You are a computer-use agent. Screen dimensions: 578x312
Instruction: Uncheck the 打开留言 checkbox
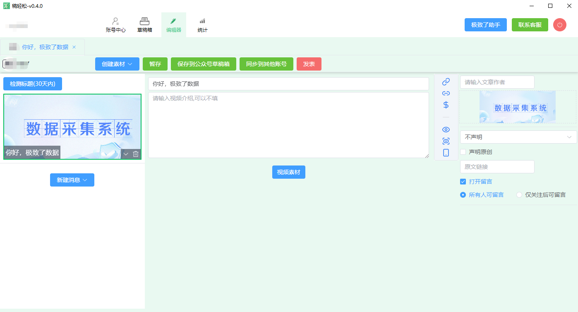[463, 182]
